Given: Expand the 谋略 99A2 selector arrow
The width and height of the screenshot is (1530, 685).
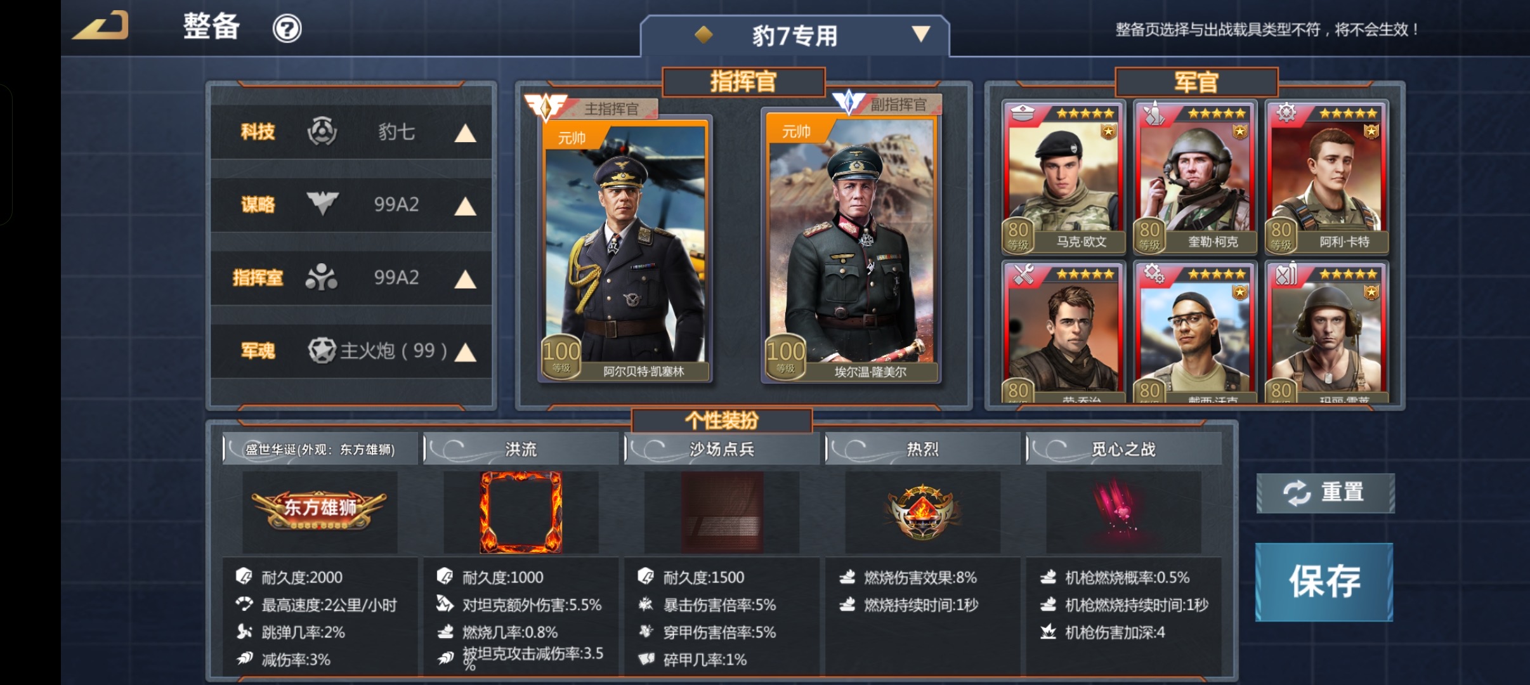Looking at the screenshot, I should click(466, 206).
